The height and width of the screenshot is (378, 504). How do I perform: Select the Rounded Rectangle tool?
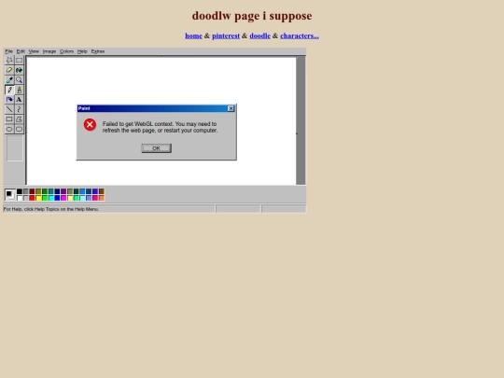pos(19,129)
